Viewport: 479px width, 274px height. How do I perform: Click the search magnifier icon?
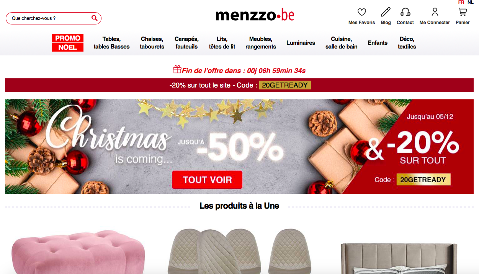pyautogui.click(x=94, y=18)
